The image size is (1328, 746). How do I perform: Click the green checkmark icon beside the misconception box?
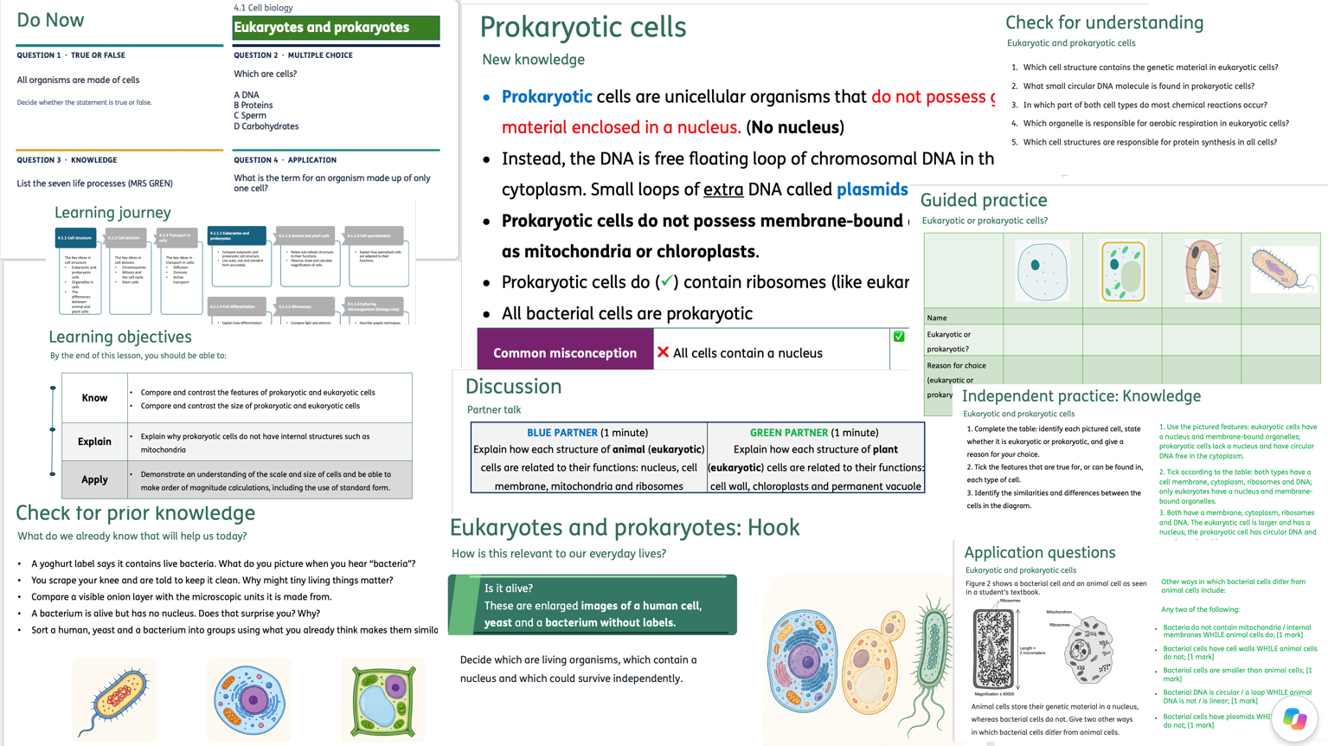click(899, 337)
